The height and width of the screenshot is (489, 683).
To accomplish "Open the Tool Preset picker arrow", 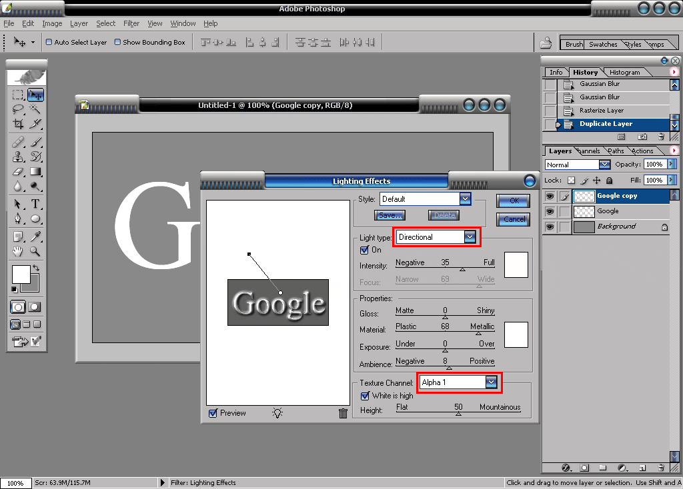I will (x=33, y=43).
